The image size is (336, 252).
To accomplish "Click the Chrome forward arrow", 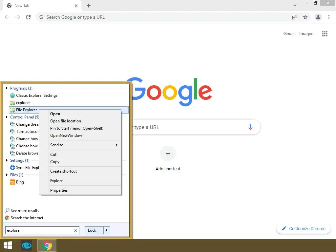I will pyautogui.click(x=18, y=17).
